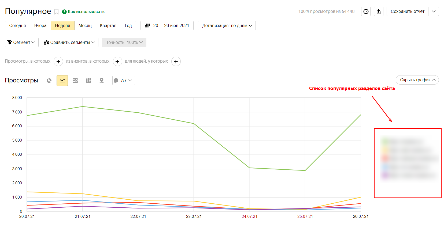Choose the column chart view icon
This screenshot has height=232, width=444.
88,81
